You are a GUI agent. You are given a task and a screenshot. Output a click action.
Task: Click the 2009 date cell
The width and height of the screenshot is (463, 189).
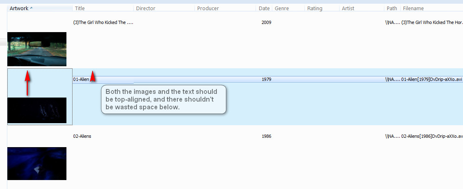coord(266,22)
